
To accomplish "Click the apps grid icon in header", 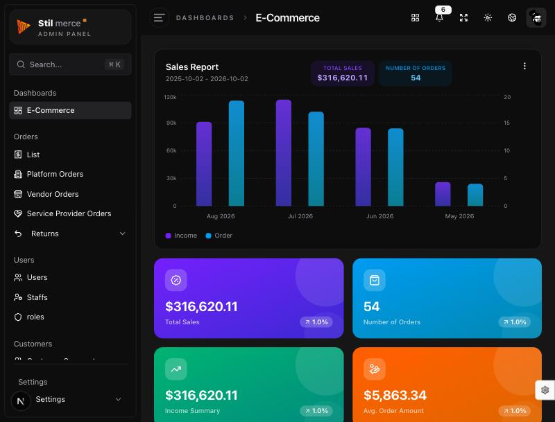I will click(415, 18).
